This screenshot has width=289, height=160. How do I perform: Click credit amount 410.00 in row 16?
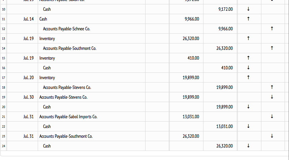tap(227, 68)
